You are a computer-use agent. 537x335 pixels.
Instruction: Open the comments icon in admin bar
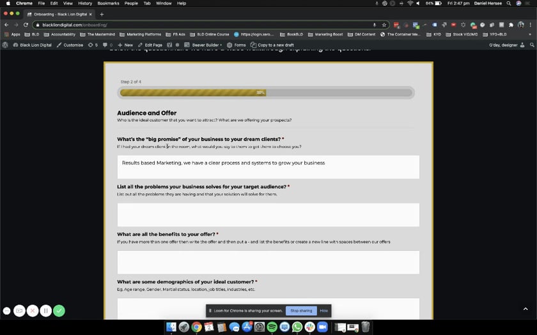[x=107, y=45]
